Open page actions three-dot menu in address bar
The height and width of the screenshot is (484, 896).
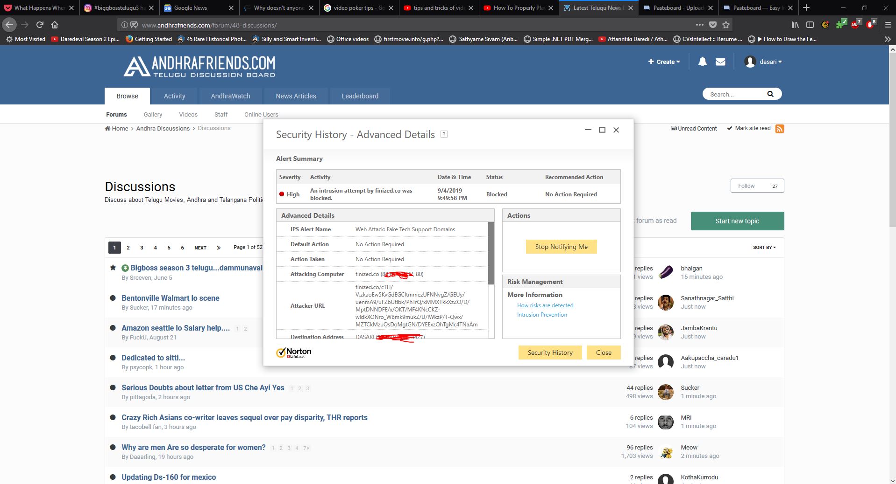699,25
